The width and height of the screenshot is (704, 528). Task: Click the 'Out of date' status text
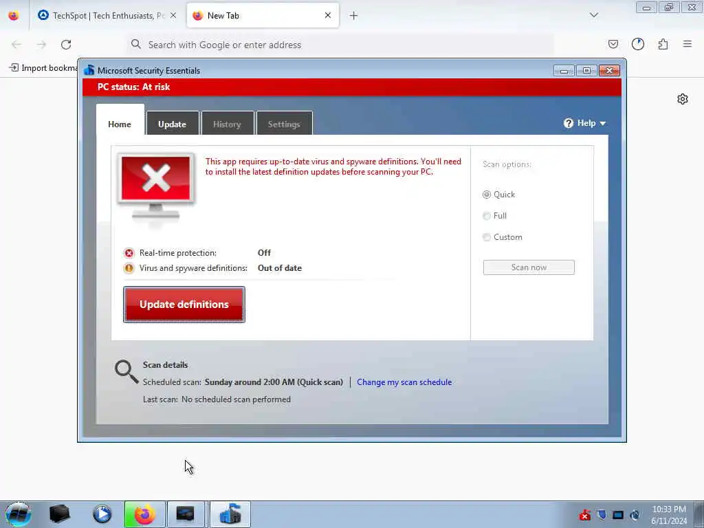tap(280, 268)
